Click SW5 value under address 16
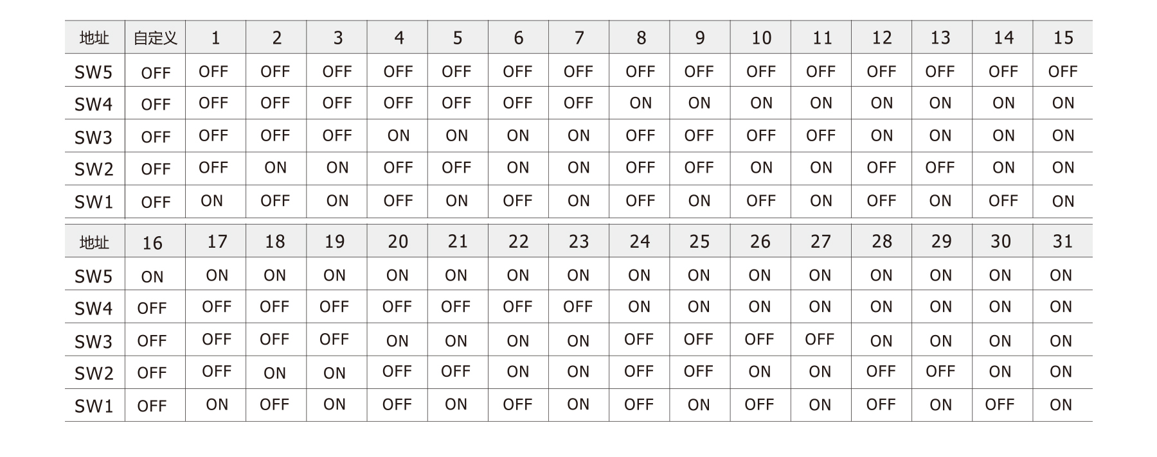Screen dimensions: 1157x457 152,277
